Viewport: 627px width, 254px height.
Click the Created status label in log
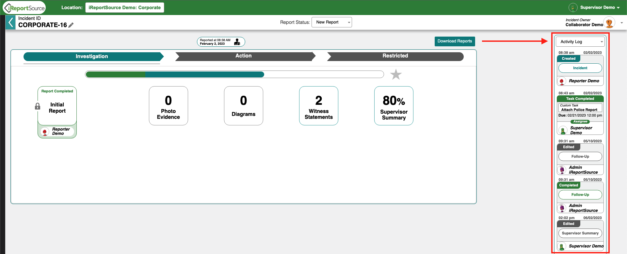point(569,59)
